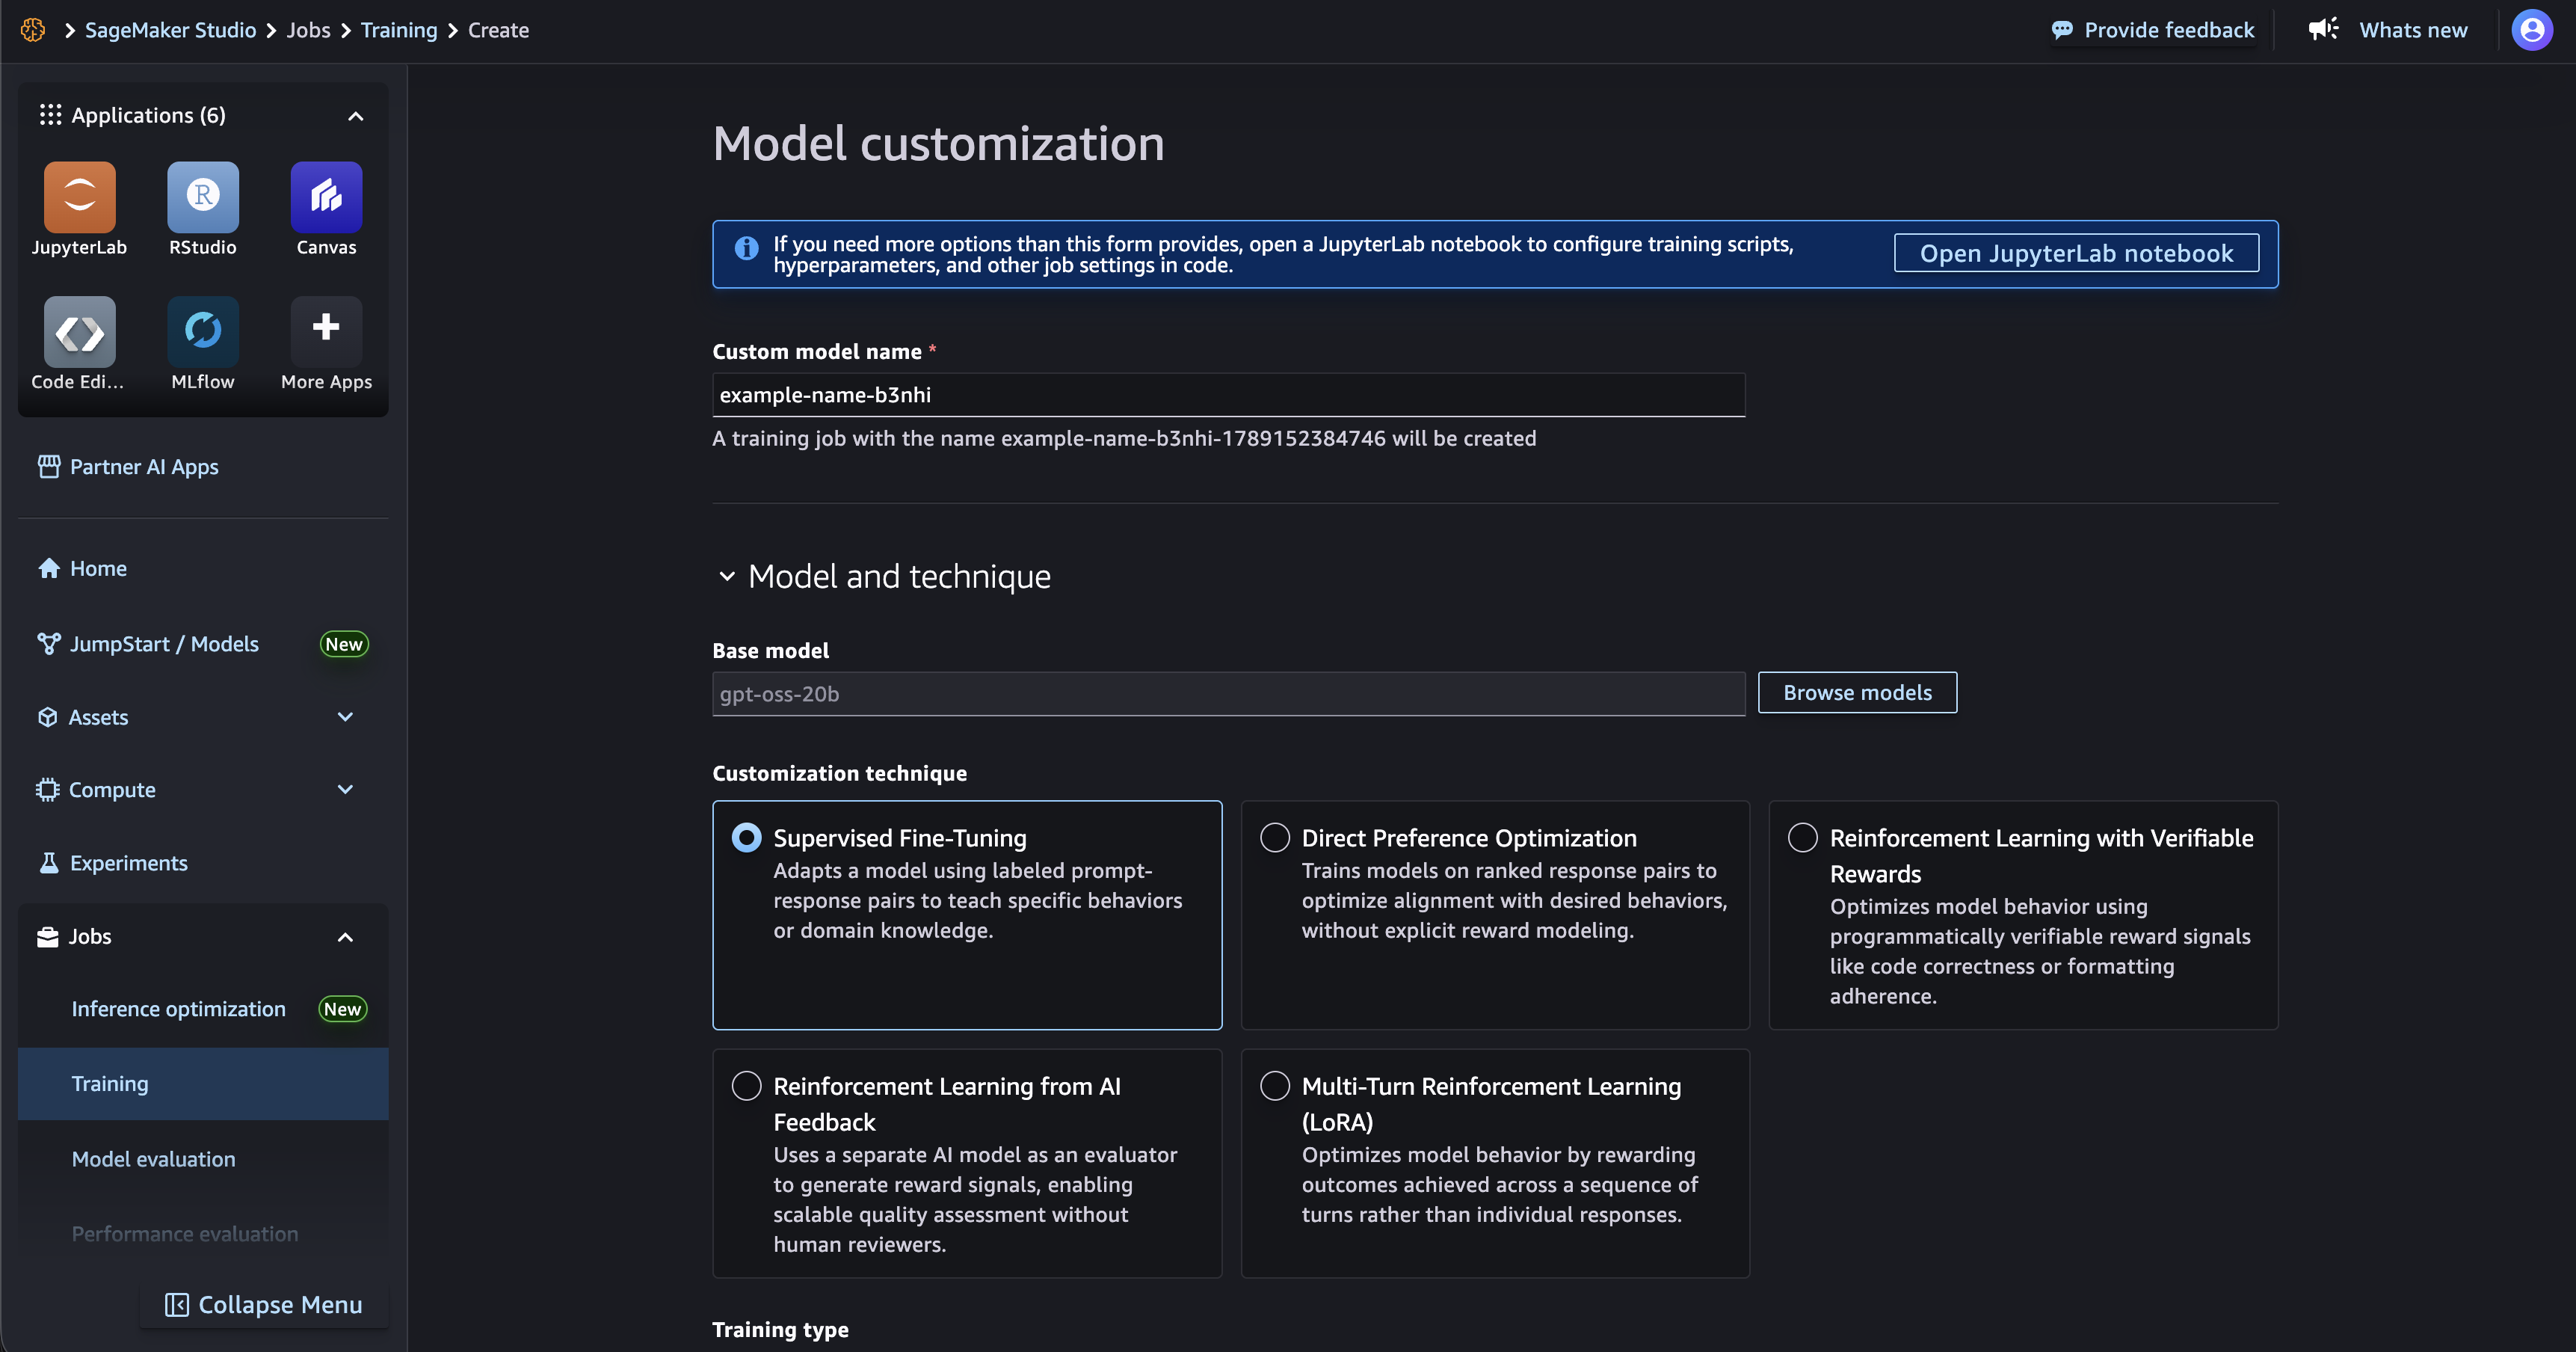2576x1352 pixels.
Task: Select Multi-Turn Reinforcement Learning (LoRA) option
Action: [x=1275, y=1085]
